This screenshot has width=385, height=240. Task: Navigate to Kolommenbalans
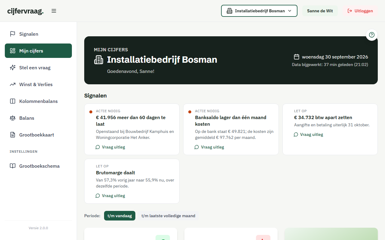pos(38,101)
